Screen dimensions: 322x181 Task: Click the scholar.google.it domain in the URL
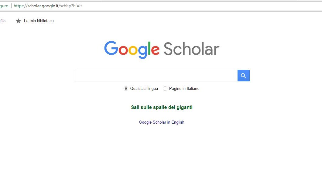[43, 6]
